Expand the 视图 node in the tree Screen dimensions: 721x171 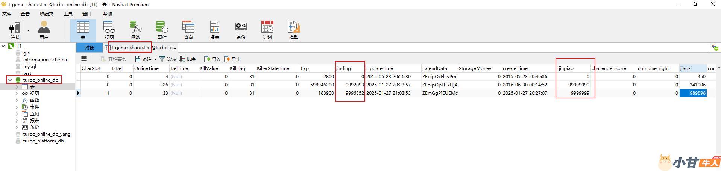(x=17, y=94)
